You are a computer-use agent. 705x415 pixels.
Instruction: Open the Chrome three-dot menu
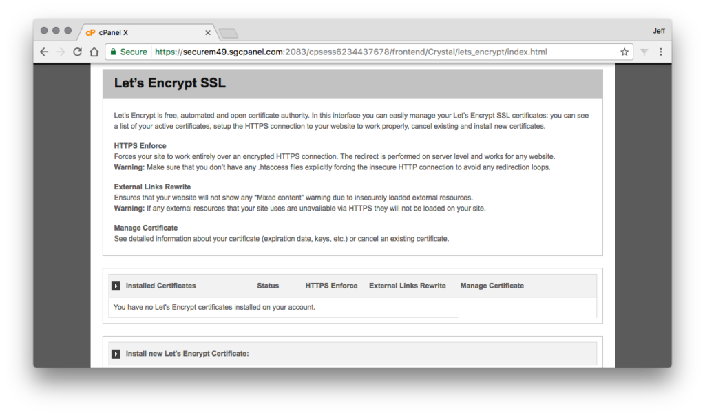[661, 52]
